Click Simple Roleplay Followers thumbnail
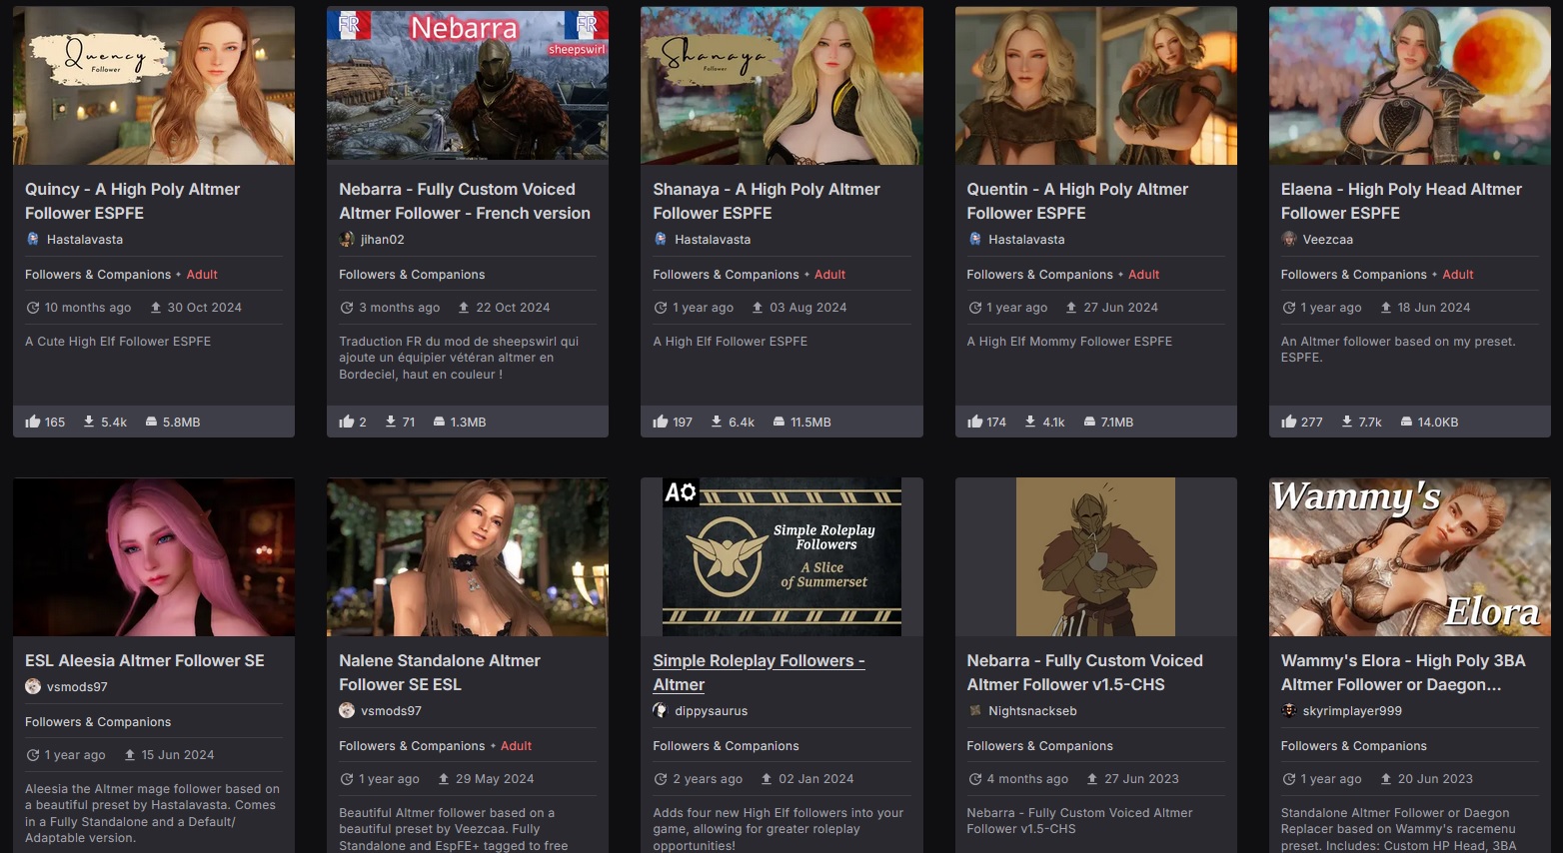Image resolution: width=1563 pixels, height=853 pixels. click(x=781, y=557)
